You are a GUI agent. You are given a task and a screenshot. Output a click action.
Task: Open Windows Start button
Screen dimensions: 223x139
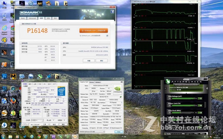3,136
